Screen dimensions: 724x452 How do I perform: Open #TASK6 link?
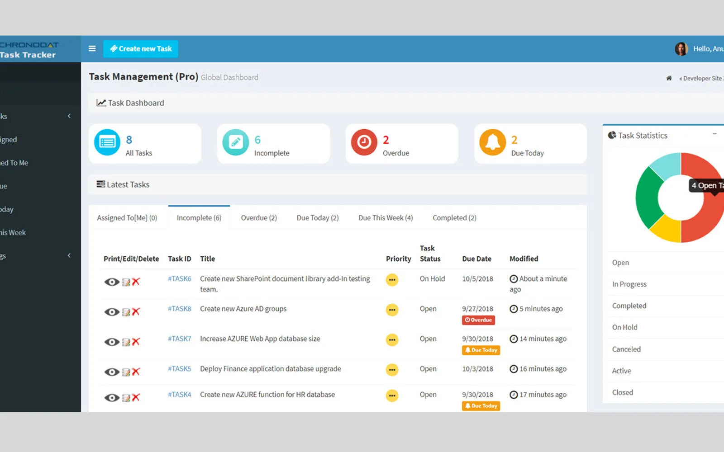coord(180,279)
